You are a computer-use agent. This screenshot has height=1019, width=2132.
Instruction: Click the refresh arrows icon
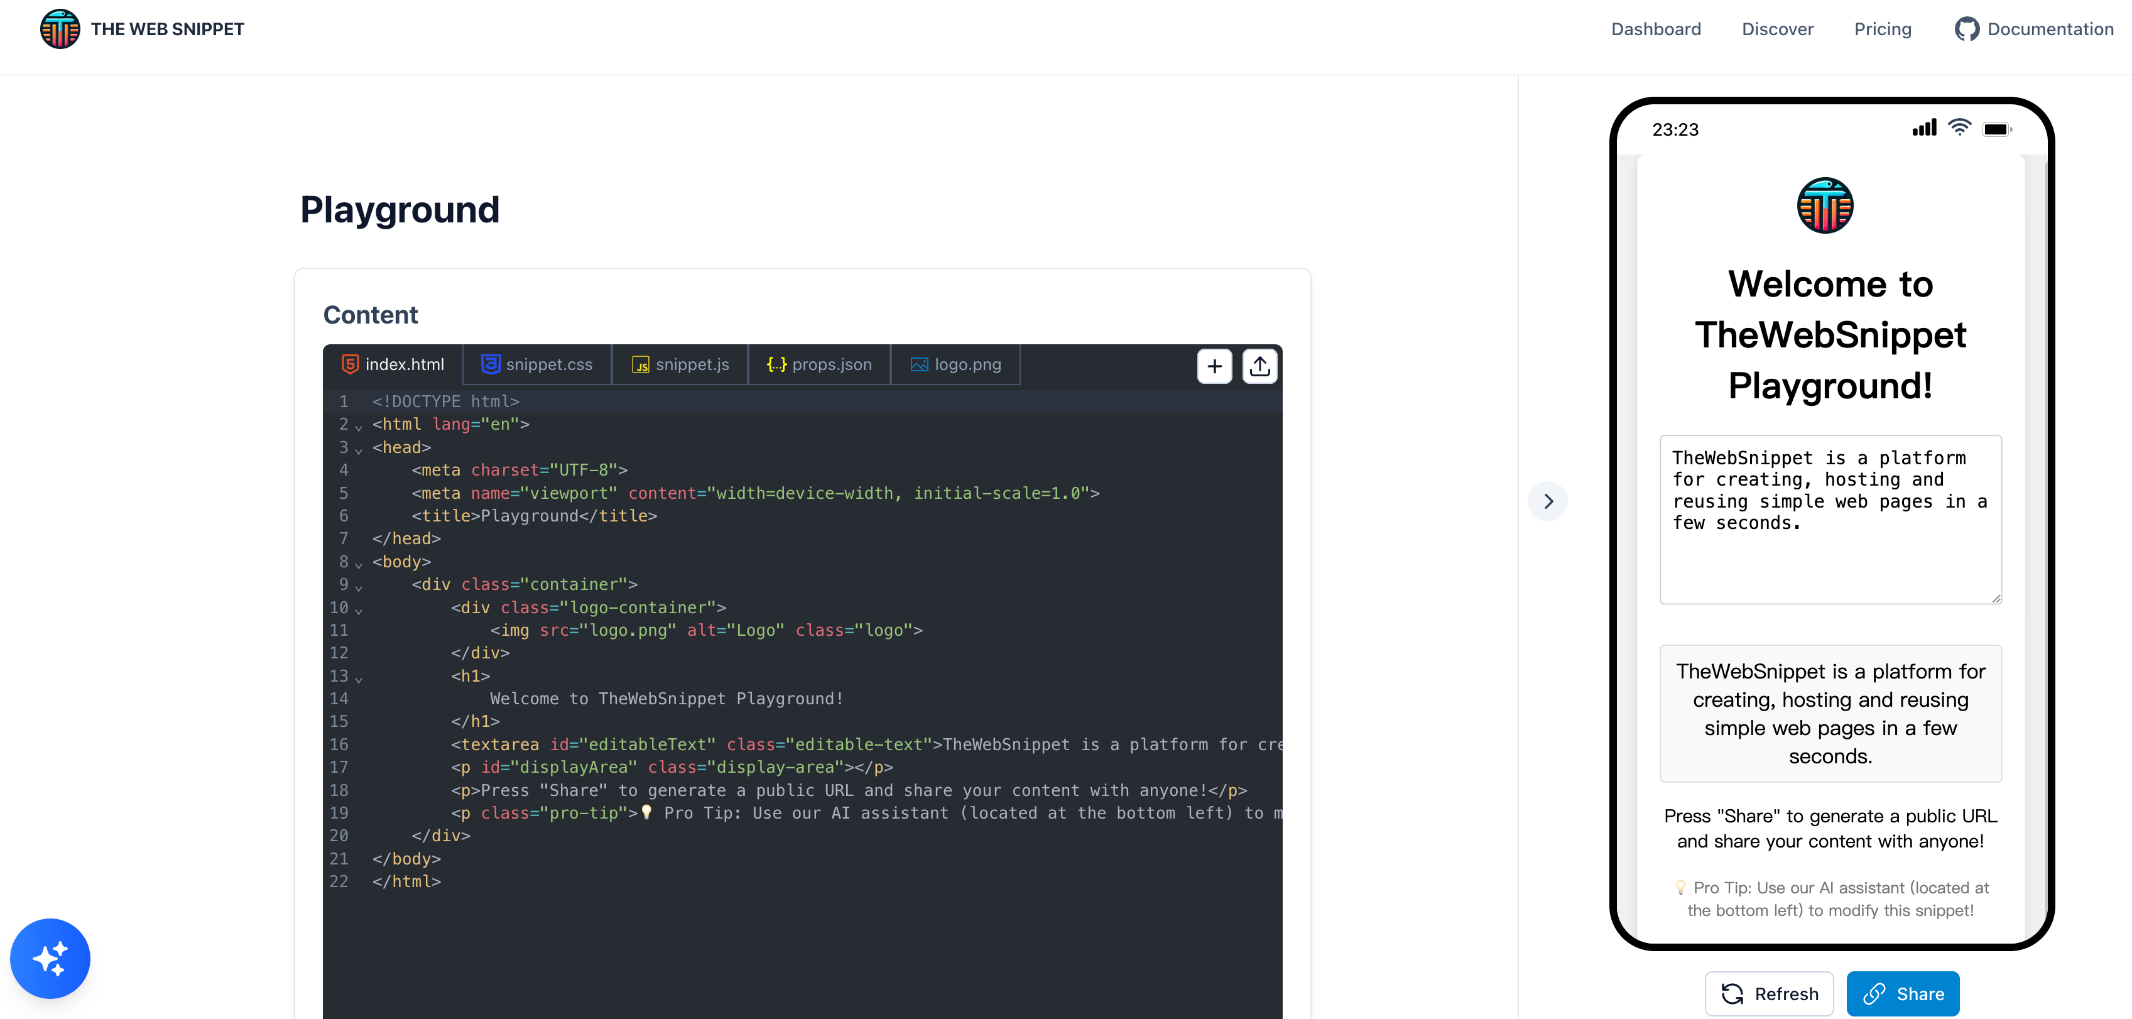pyautogui.click(x=1732, y=993)
